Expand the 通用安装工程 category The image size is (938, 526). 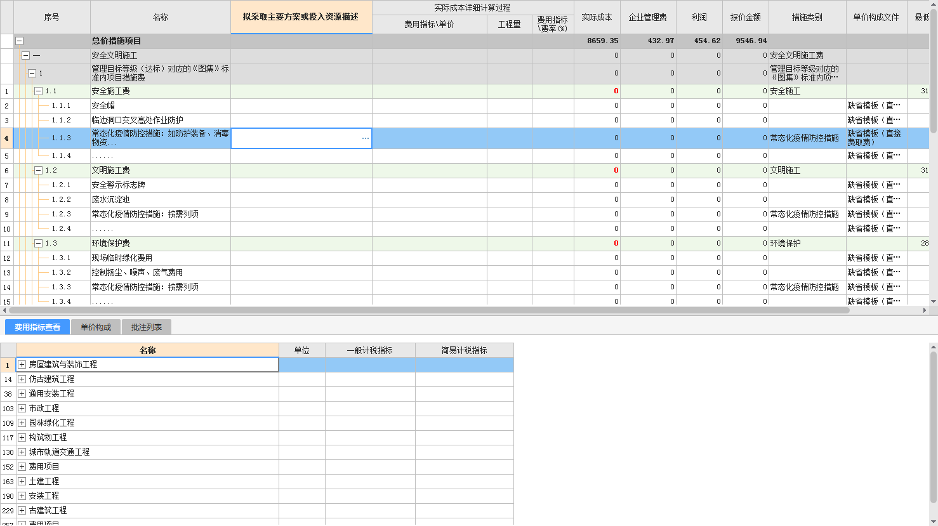pos(22,394)
